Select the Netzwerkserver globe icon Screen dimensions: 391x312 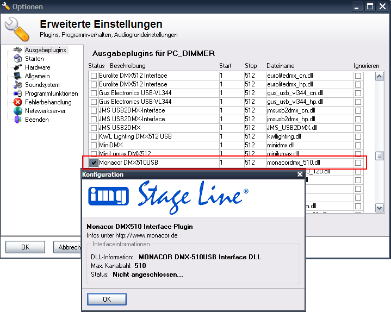pyautogui.click(x=17, y=111)
